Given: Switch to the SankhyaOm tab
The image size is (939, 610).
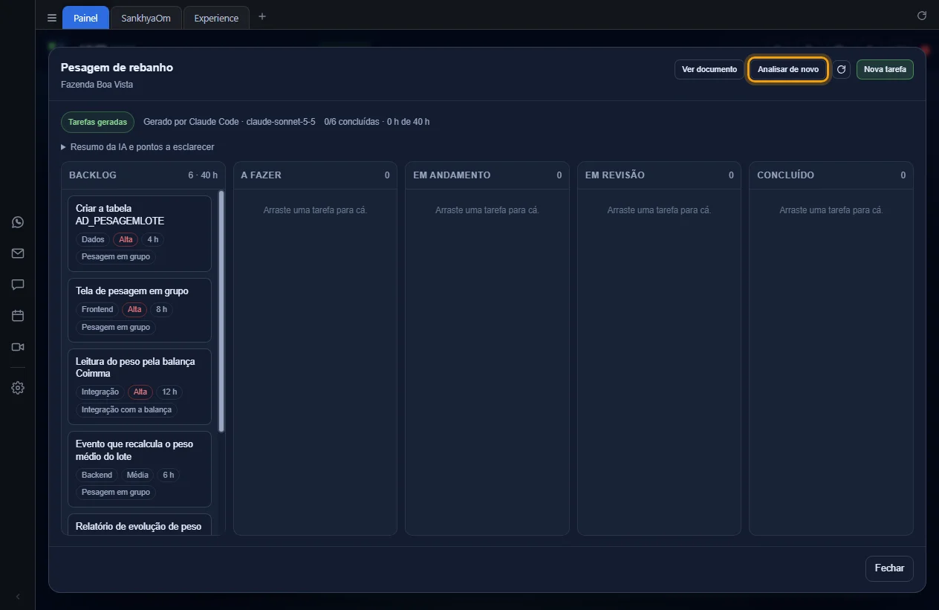Looking at the screenshot, I should coord(146,18).
